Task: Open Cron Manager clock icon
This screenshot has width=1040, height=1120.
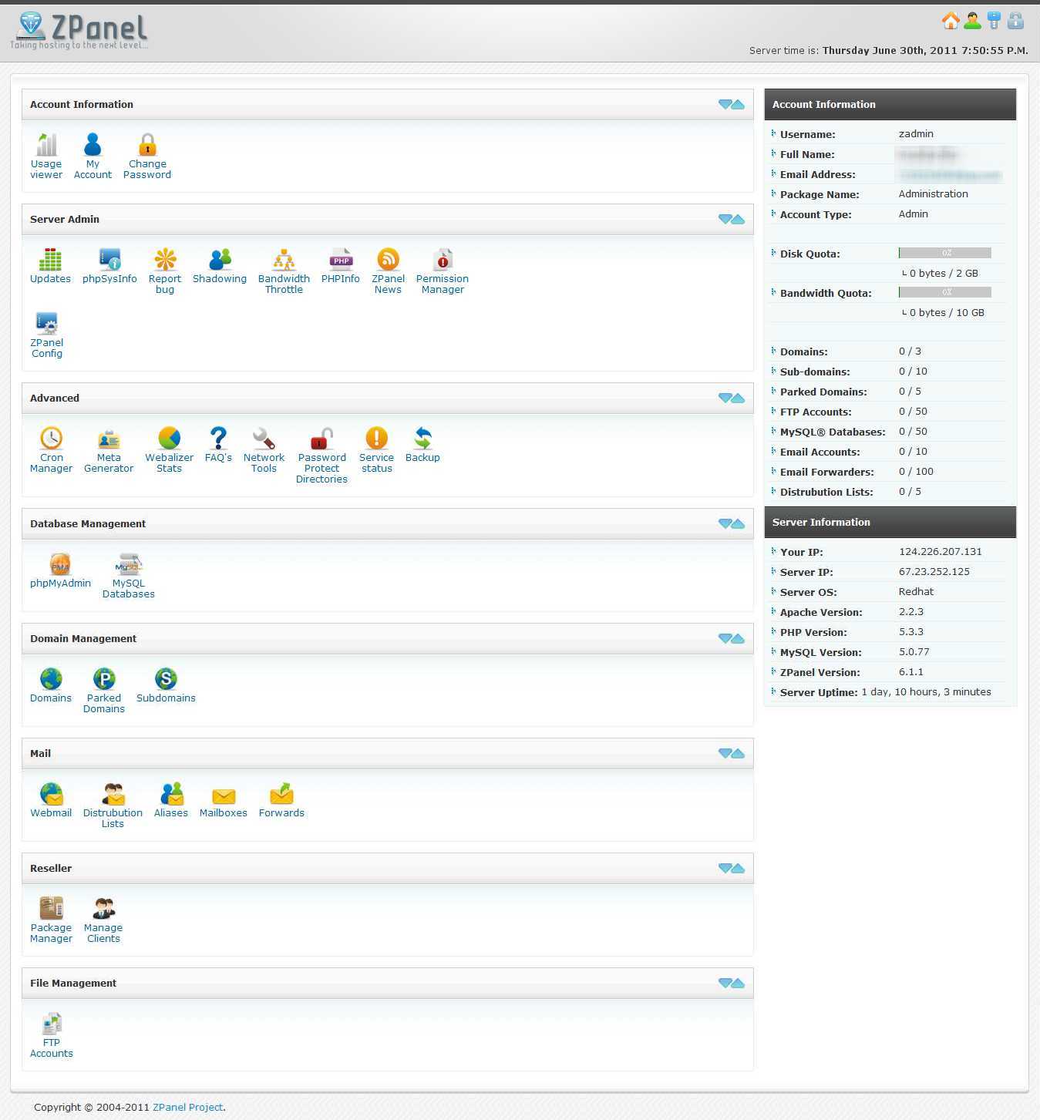Action: click(51, 439)
